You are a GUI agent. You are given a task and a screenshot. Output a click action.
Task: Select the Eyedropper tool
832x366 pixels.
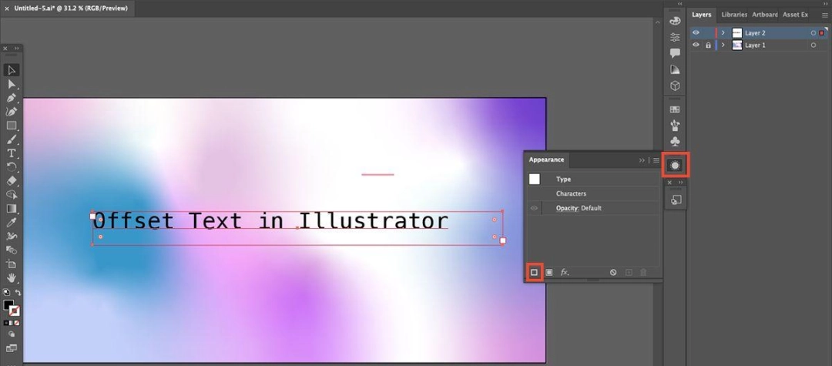click(x=11, y=222)
